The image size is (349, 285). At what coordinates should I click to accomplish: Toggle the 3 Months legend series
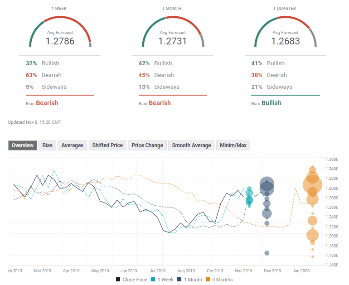pyautogui.click(x=220, y=280)
